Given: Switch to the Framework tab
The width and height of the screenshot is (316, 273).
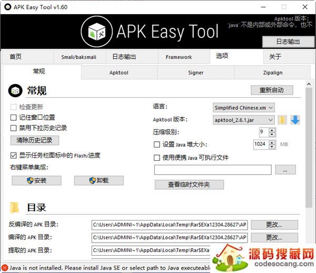Looking at the screenshot, I should click(184, 57).
